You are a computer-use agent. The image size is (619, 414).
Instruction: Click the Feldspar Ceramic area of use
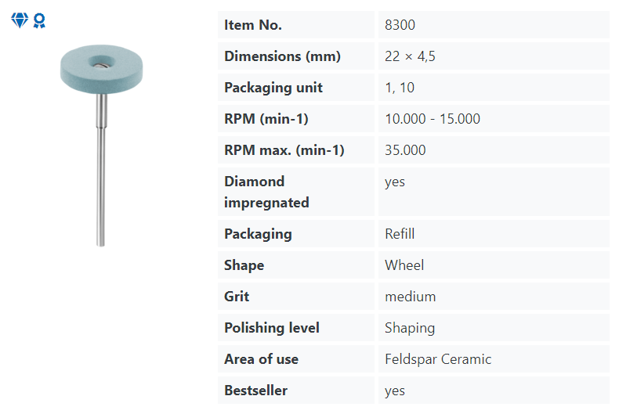[x=438, y=359]
